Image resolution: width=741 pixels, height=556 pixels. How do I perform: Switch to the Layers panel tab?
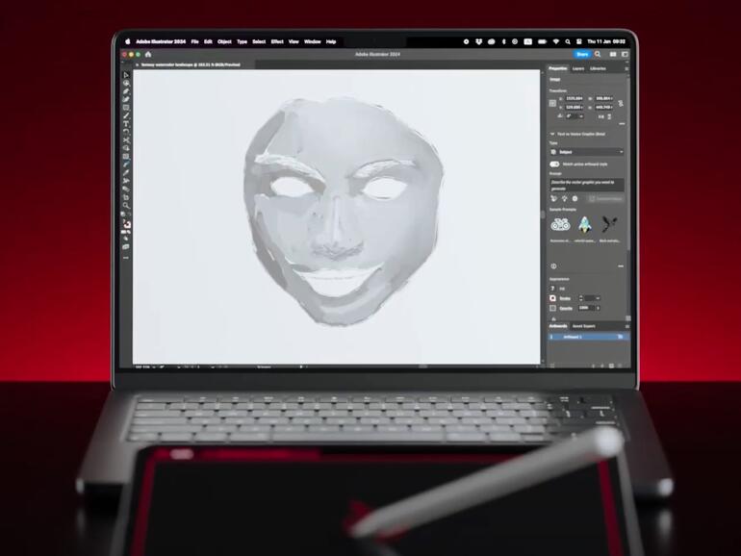coord(578,68)
